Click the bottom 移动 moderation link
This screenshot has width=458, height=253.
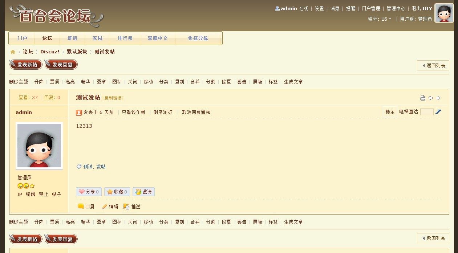point(148,222)
